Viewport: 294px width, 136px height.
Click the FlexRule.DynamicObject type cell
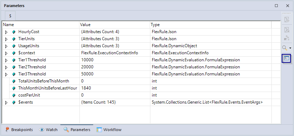(174, 46)
